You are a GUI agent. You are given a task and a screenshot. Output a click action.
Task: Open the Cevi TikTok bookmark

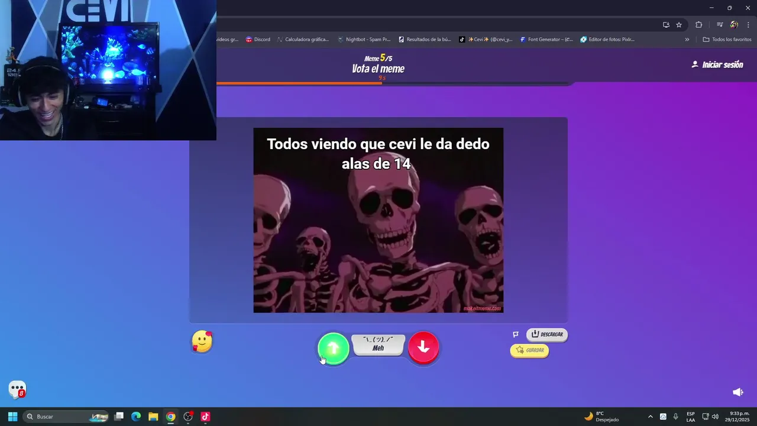tap(486, 40)
